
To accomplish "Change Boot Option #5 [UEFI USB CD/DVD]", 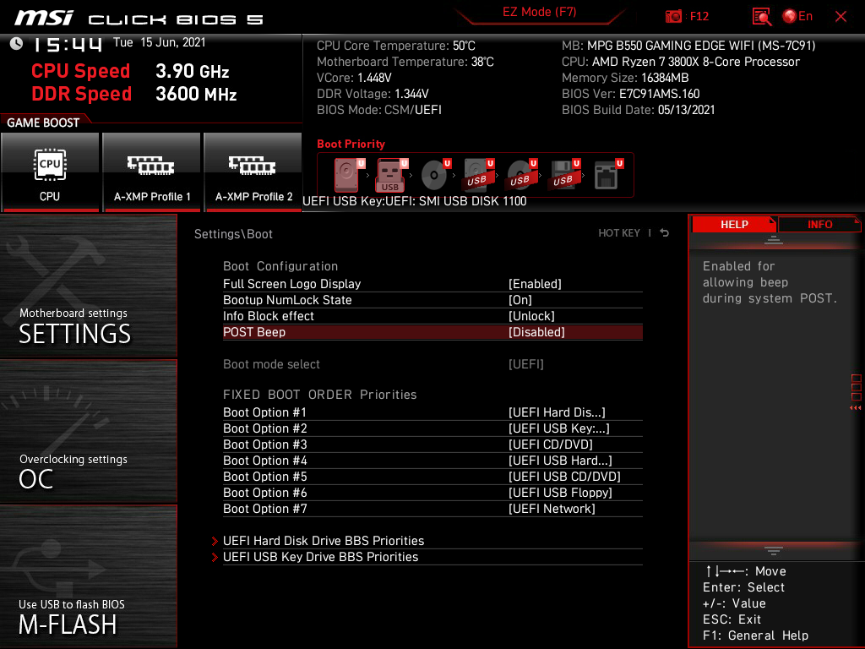I will pos(564,477).
